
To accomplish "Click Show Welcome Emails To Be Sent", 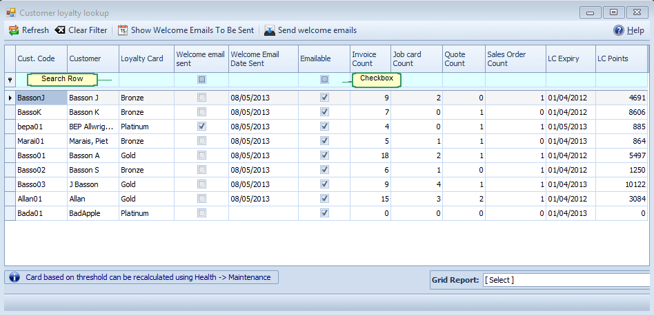I will (192, 30).
